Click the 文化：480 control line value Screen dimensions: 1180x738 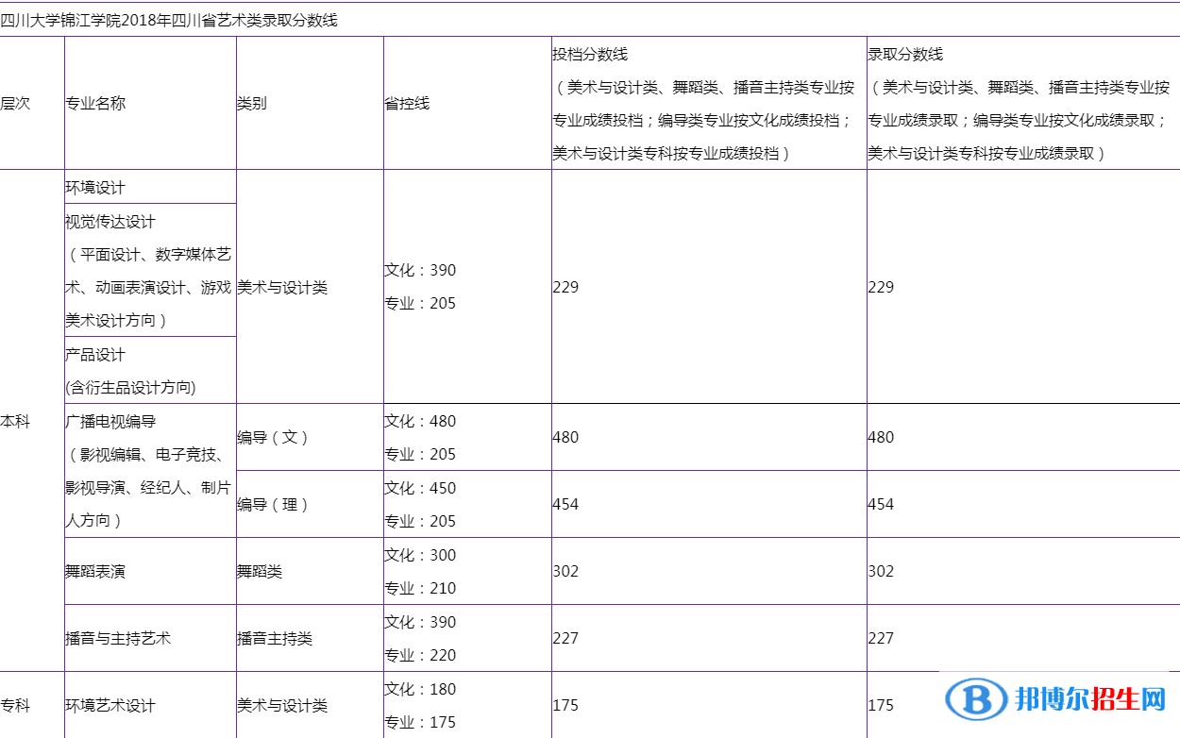420,421
